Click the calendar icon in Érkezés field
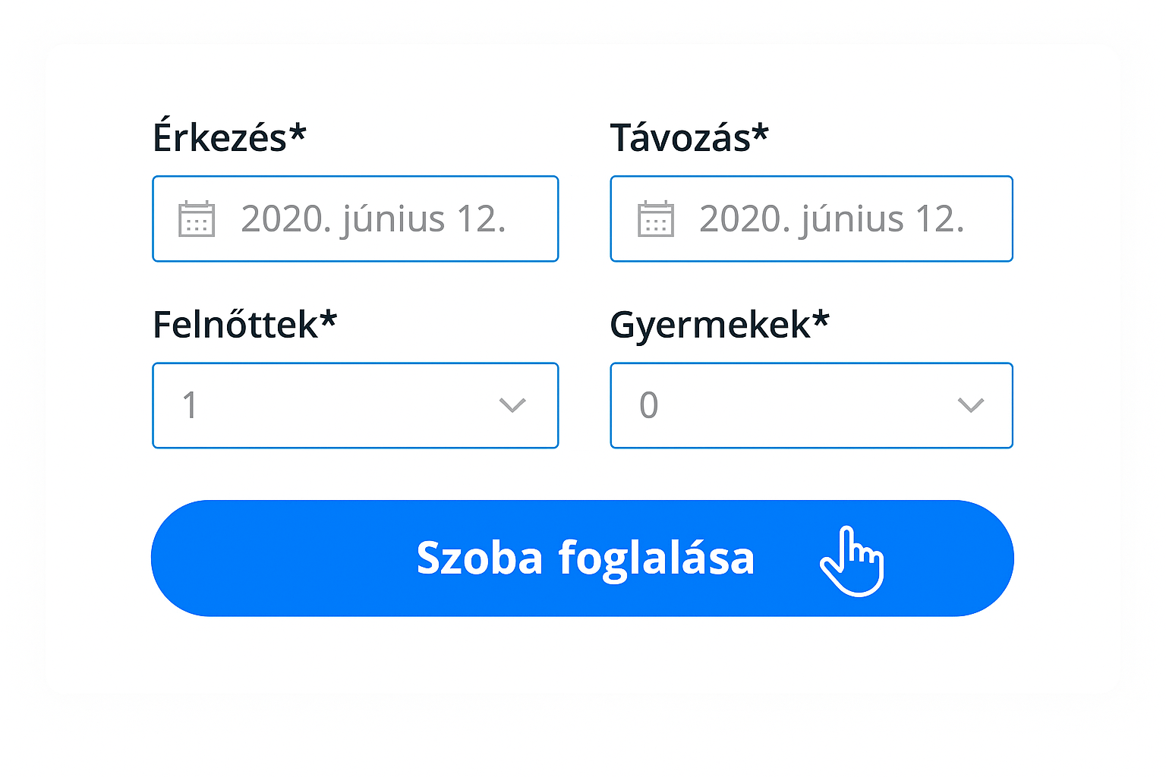1166x777 pixels. tap(197, 219)
